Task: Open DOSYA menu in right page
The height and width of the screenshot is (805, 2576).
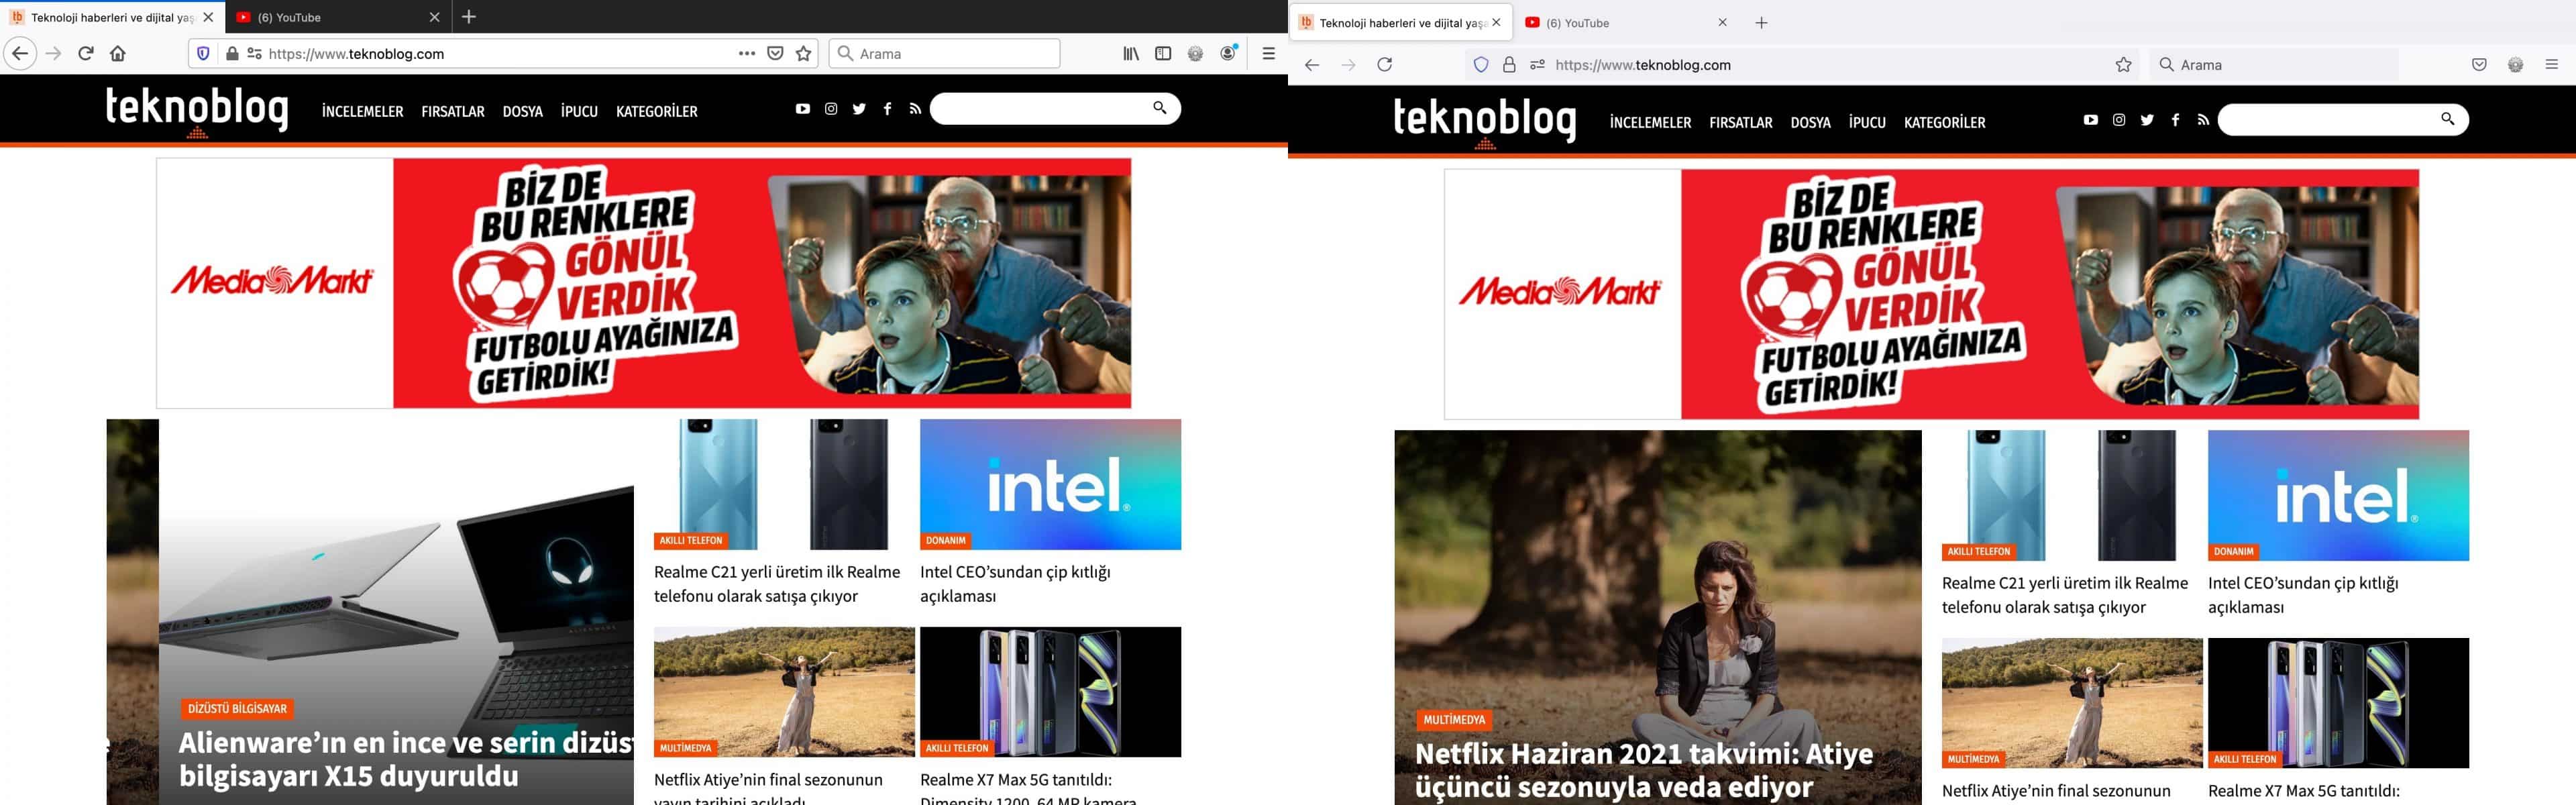Action: 1810,122
